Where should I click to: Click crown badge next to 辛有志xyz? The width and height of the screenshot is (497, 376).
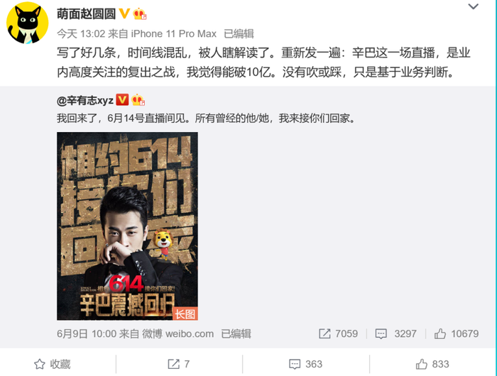[x=138, y=100]
